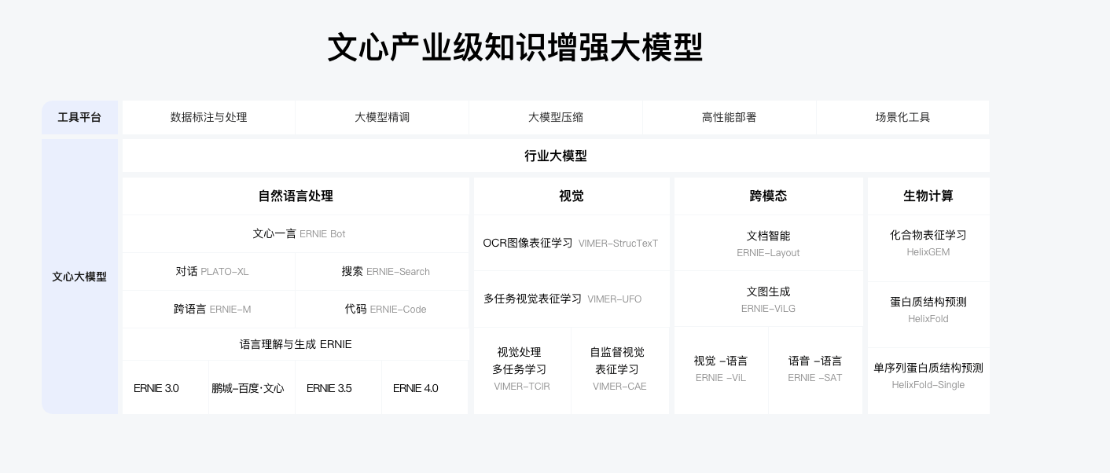
Task: Open 自监督视觉表征学习 VIMER-CAE cell
Action: pos(620,370)
